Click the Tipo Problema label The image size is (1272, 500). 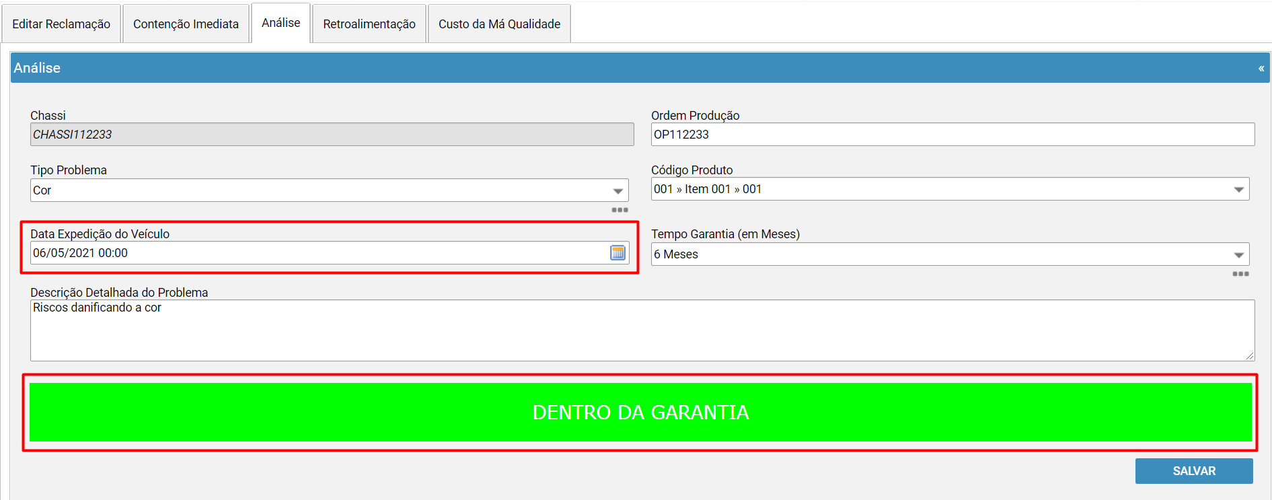click(69, 170)
